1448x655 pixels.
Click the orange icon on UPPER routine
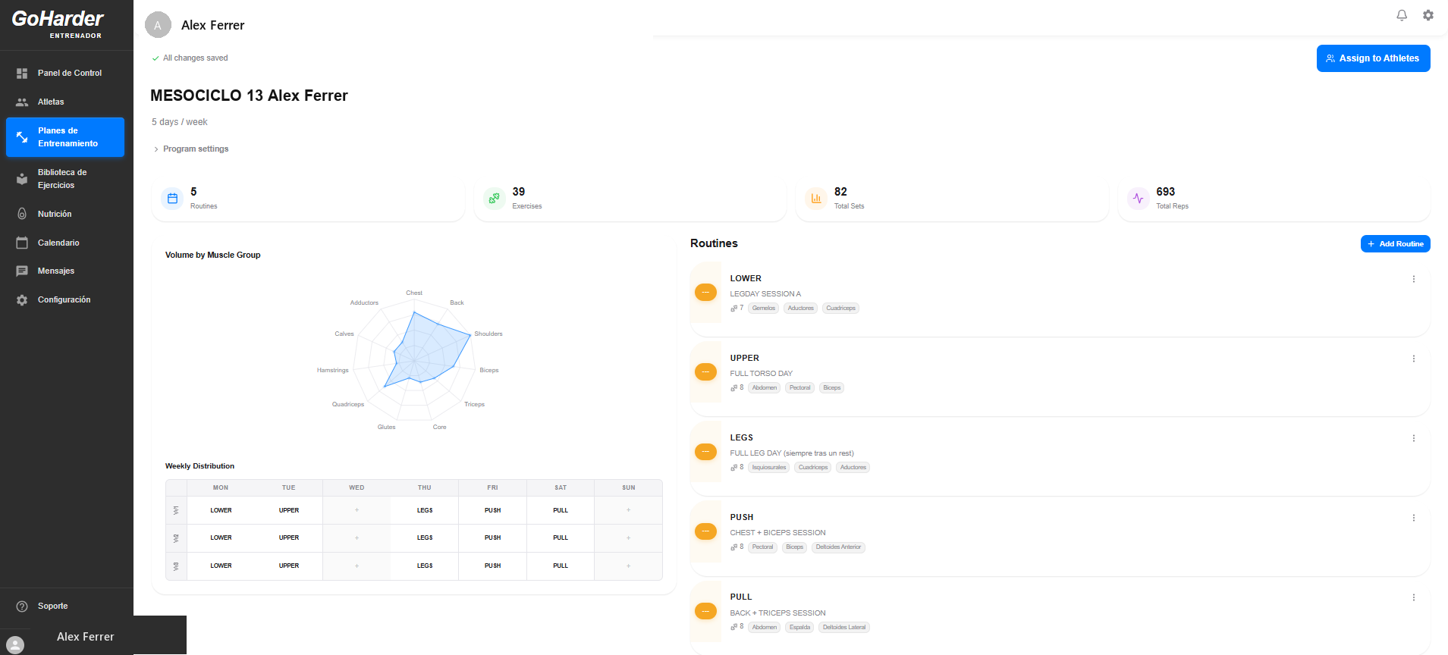705,371
